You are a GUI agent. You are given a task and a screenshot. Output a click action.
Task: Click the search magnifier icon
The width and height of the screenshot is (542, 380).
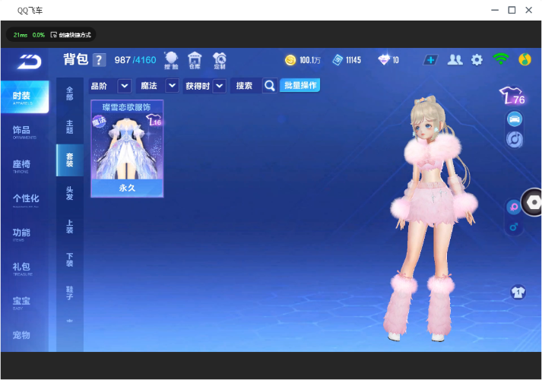(270, 86)
